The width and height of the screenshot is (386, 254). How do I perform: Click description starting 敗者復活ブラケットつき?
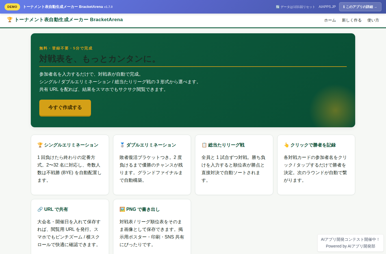151,169
